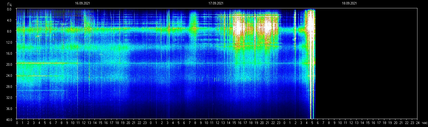Click the 16.09.2021 date label
Image resolution: width=428 pixels, height=127 pixels.
[x=82, y=3]
